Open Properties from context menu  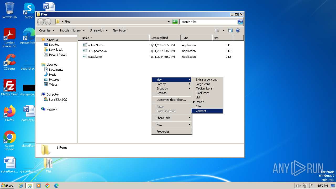click(x=172, y=132)
